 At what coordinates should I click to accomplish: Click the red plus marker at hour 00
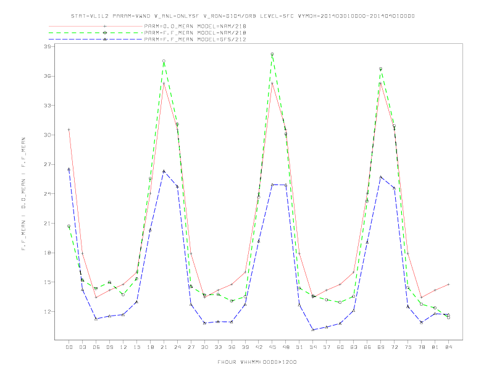(69, 130)
